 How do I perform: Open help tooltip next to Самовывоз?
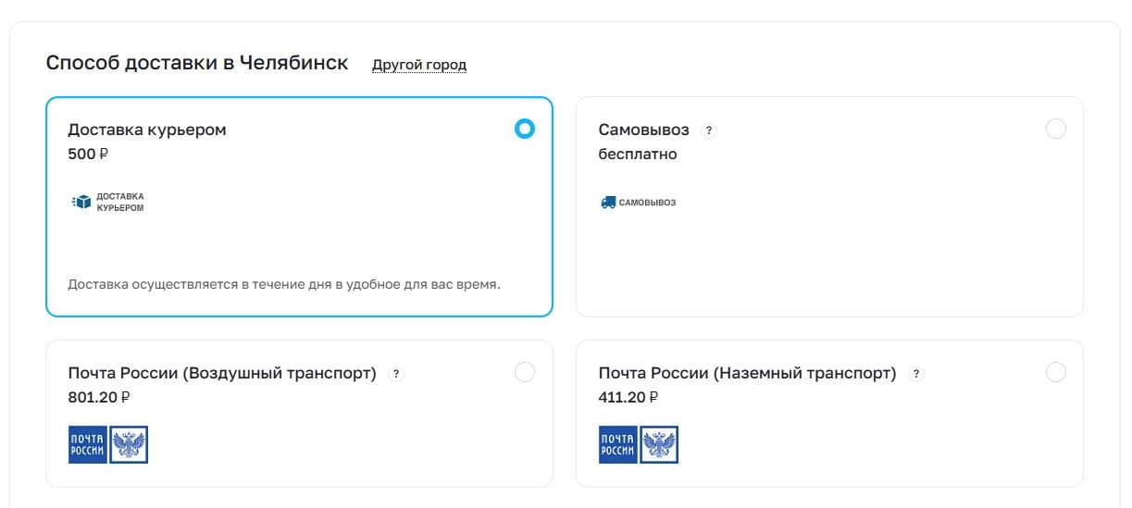[x=709, y=130]
